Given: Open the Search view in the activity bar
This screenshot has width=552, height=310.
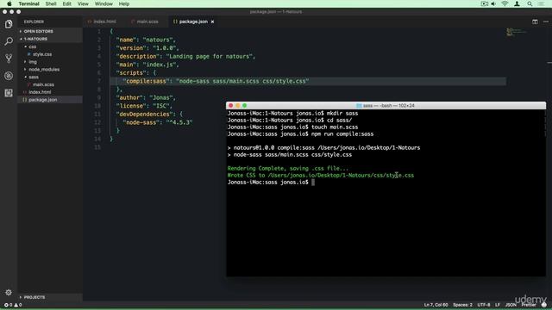Looking at the screenshot, I should coord(9,41).
